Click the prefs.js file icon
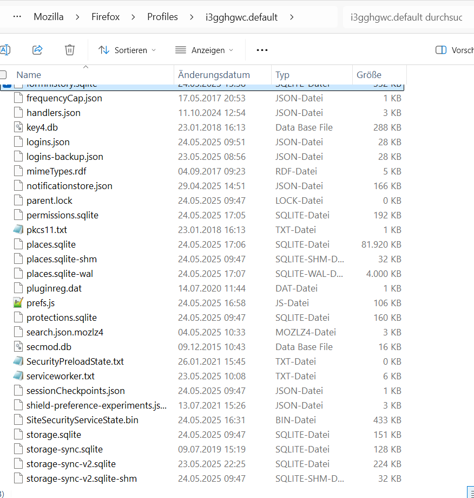Screen dimensions: 474x498 click(x=18, y=303)
